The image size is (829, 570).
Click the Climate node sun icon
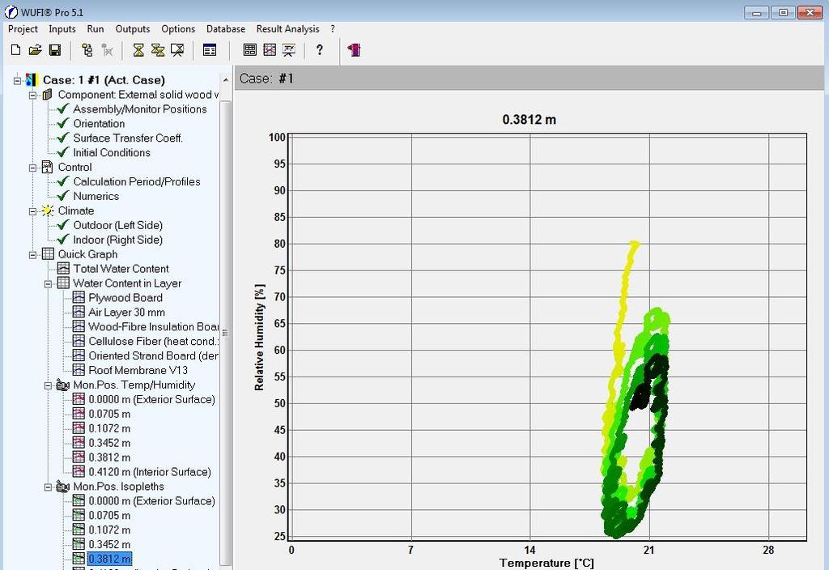[x=48, y=211]
